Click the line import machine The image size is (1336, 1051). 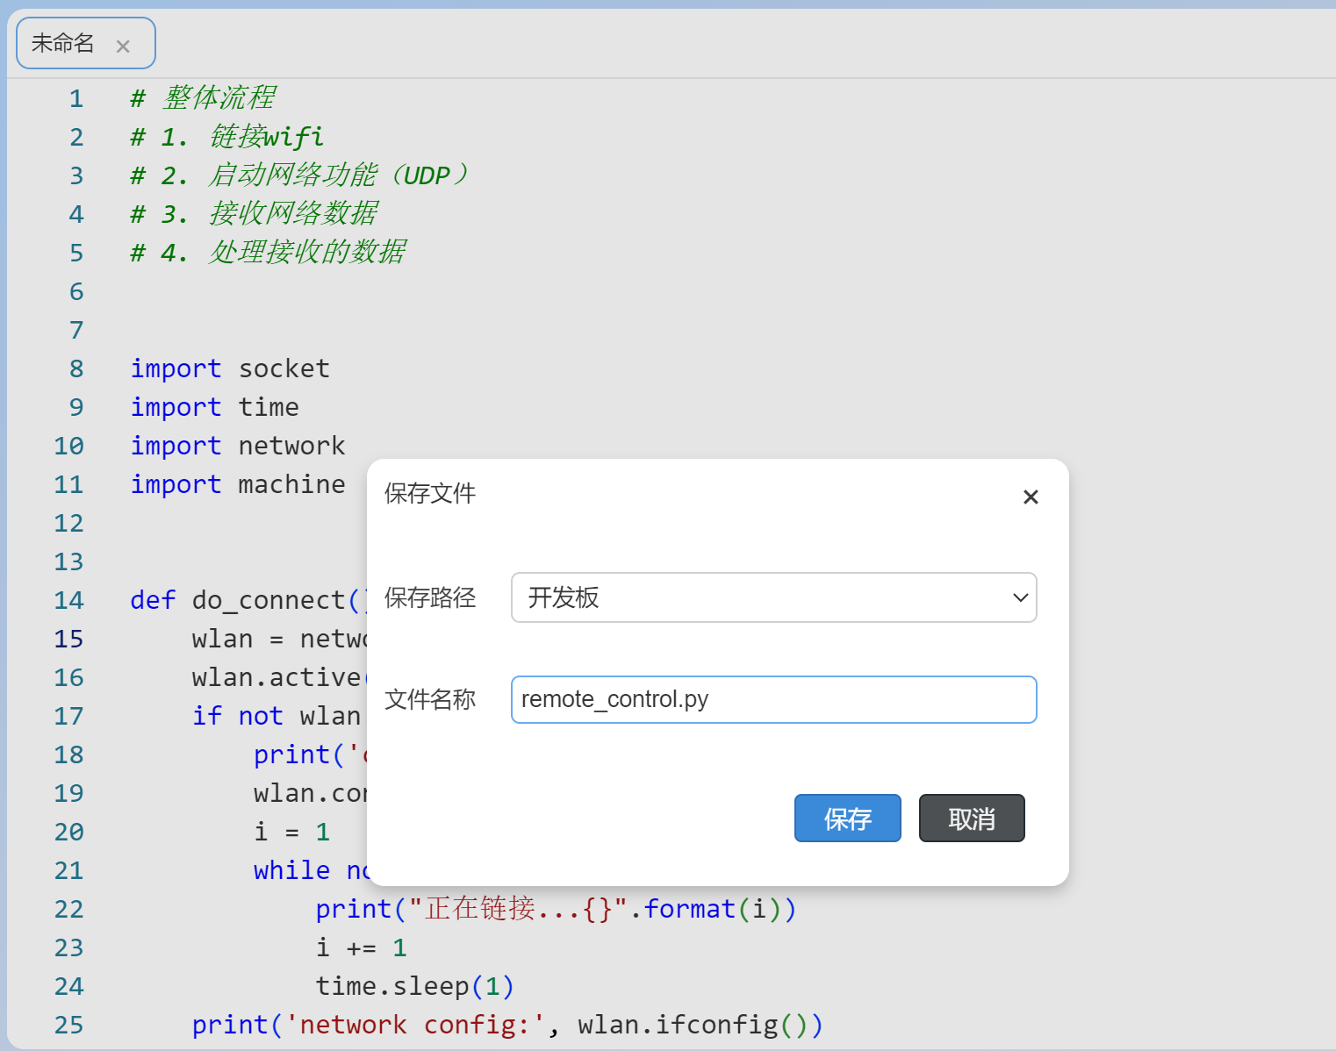(238, 484)
